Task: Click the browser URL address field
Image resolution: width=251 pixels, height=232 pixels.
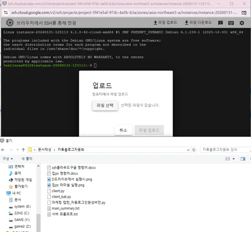Action: (x=124, y=12)
